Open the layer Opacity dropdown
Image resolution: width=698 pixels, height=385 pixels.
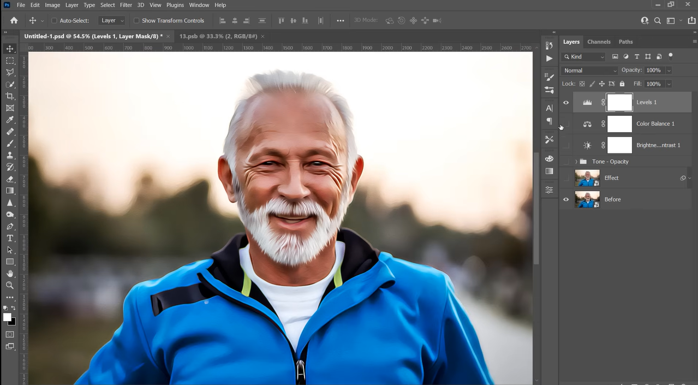coord(669,70)
